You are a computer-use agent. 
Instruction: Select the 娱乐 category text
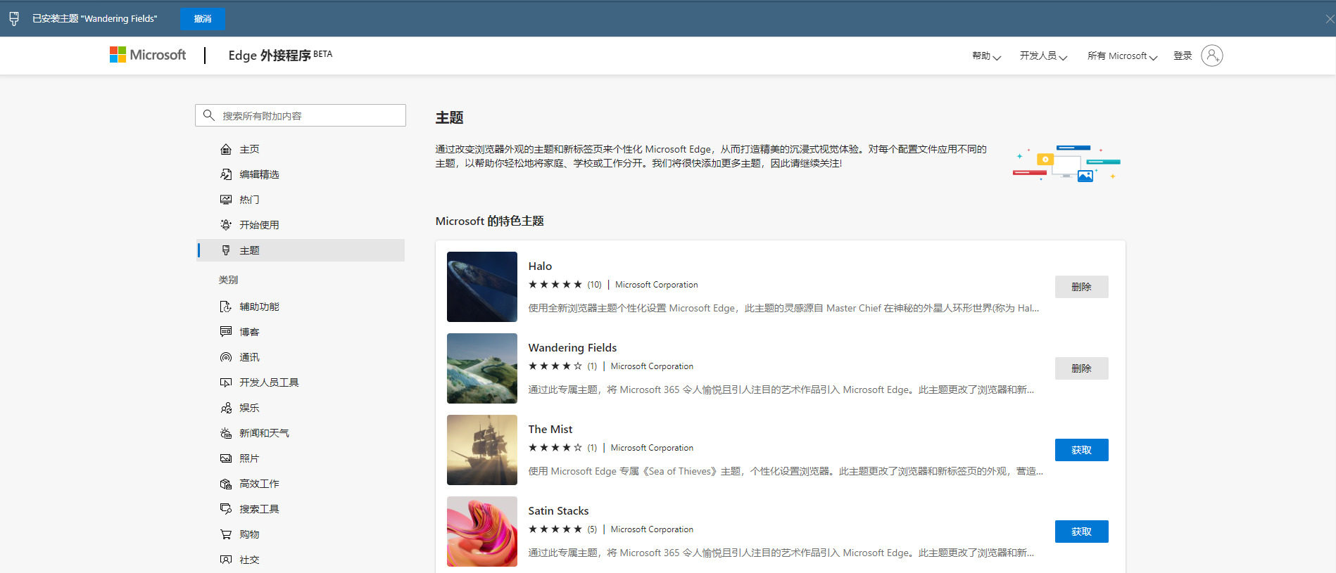[x=249, y=408]
